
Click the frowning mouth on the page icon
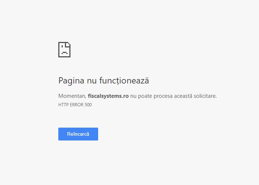tap(65, 53)
